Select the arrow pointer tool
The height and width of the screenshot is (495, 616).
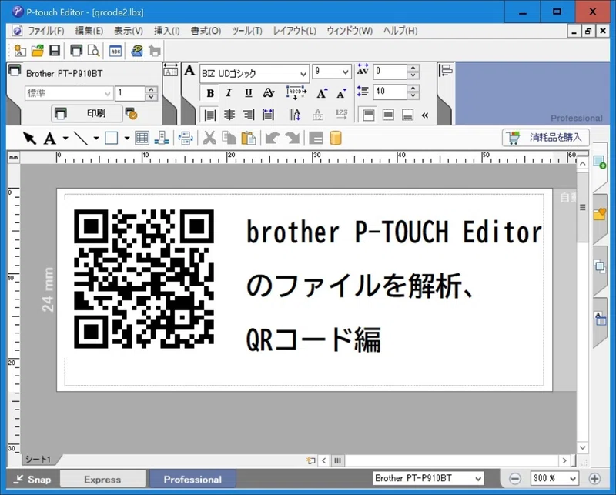[29, 139]
